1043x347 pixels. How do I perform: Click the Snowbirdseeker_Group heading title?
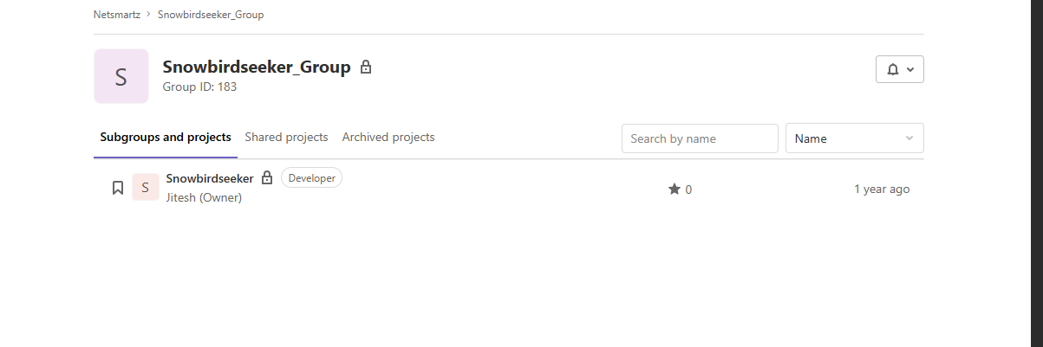pyautogui.click(x=257, y=67)
